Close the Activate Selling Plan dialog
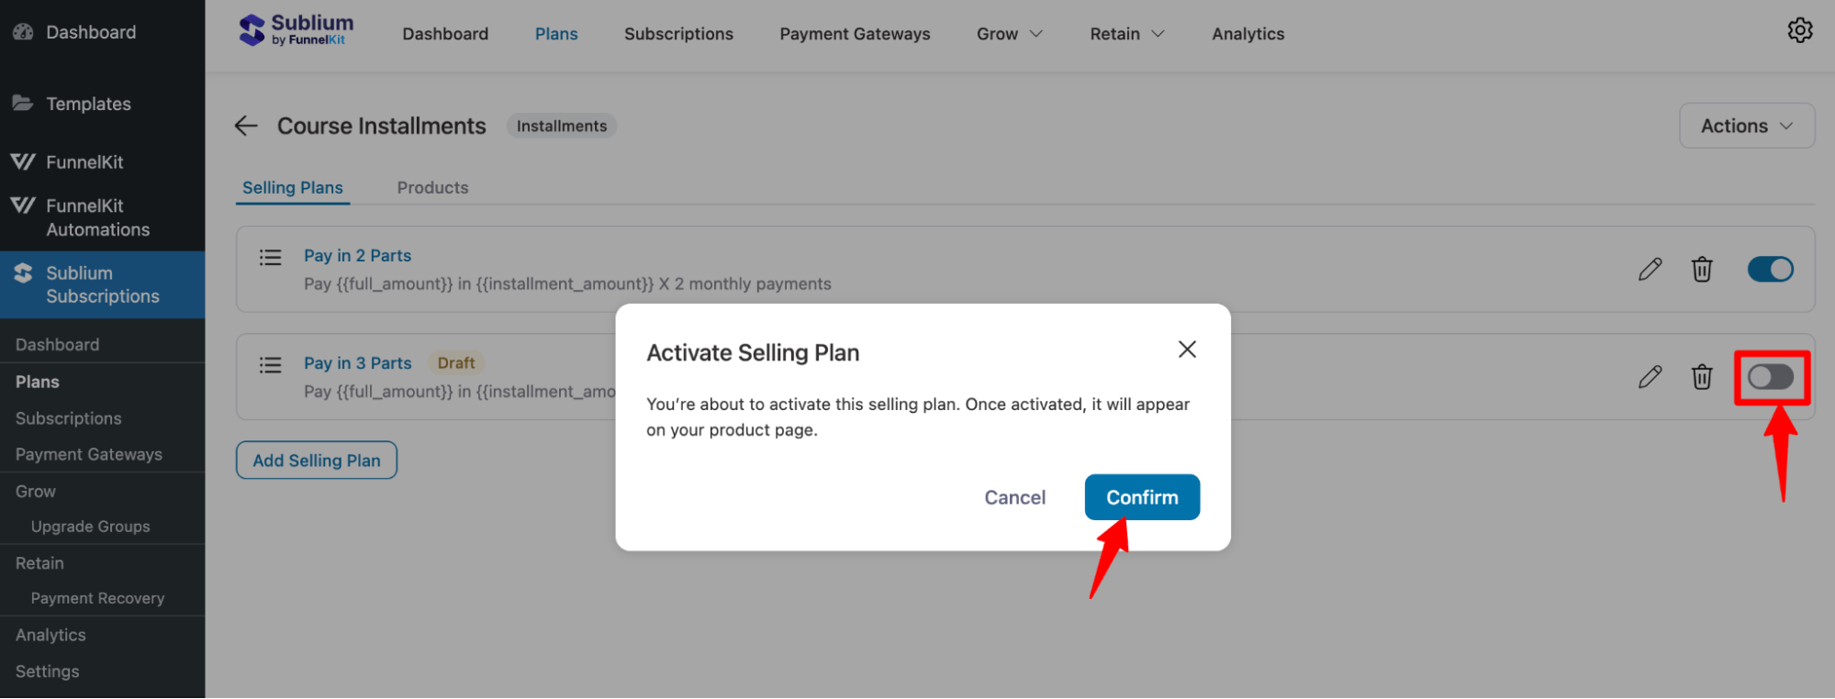Screen dimensions: 1835x699 pos(1187,349)
